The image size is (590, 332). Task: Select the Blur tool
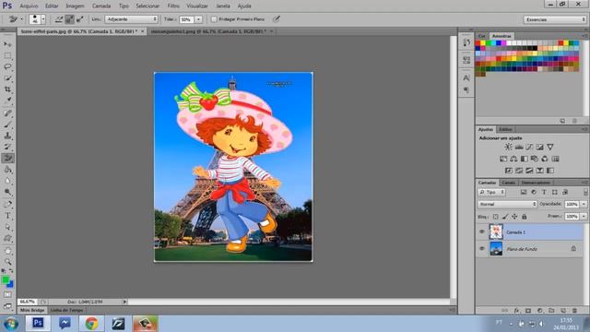pos(7,181)
